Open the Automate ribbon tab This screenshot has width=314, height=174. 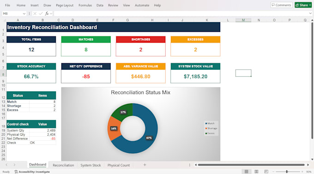142,5
